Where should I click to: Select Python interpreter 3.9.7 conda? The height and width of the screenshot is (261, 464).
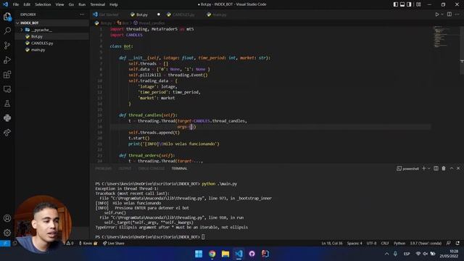point(426,244)
